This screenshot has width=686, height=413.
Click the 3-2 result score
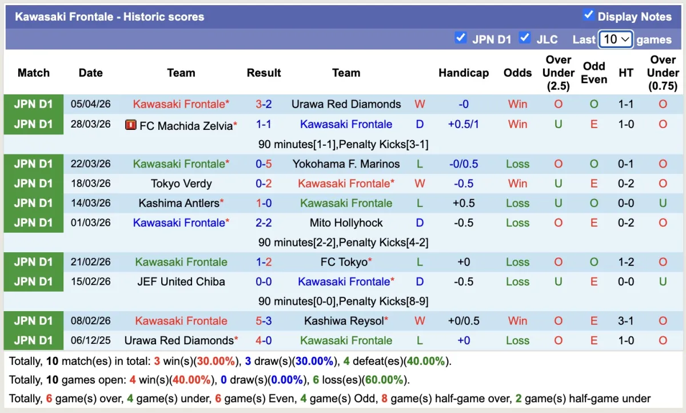264,104
